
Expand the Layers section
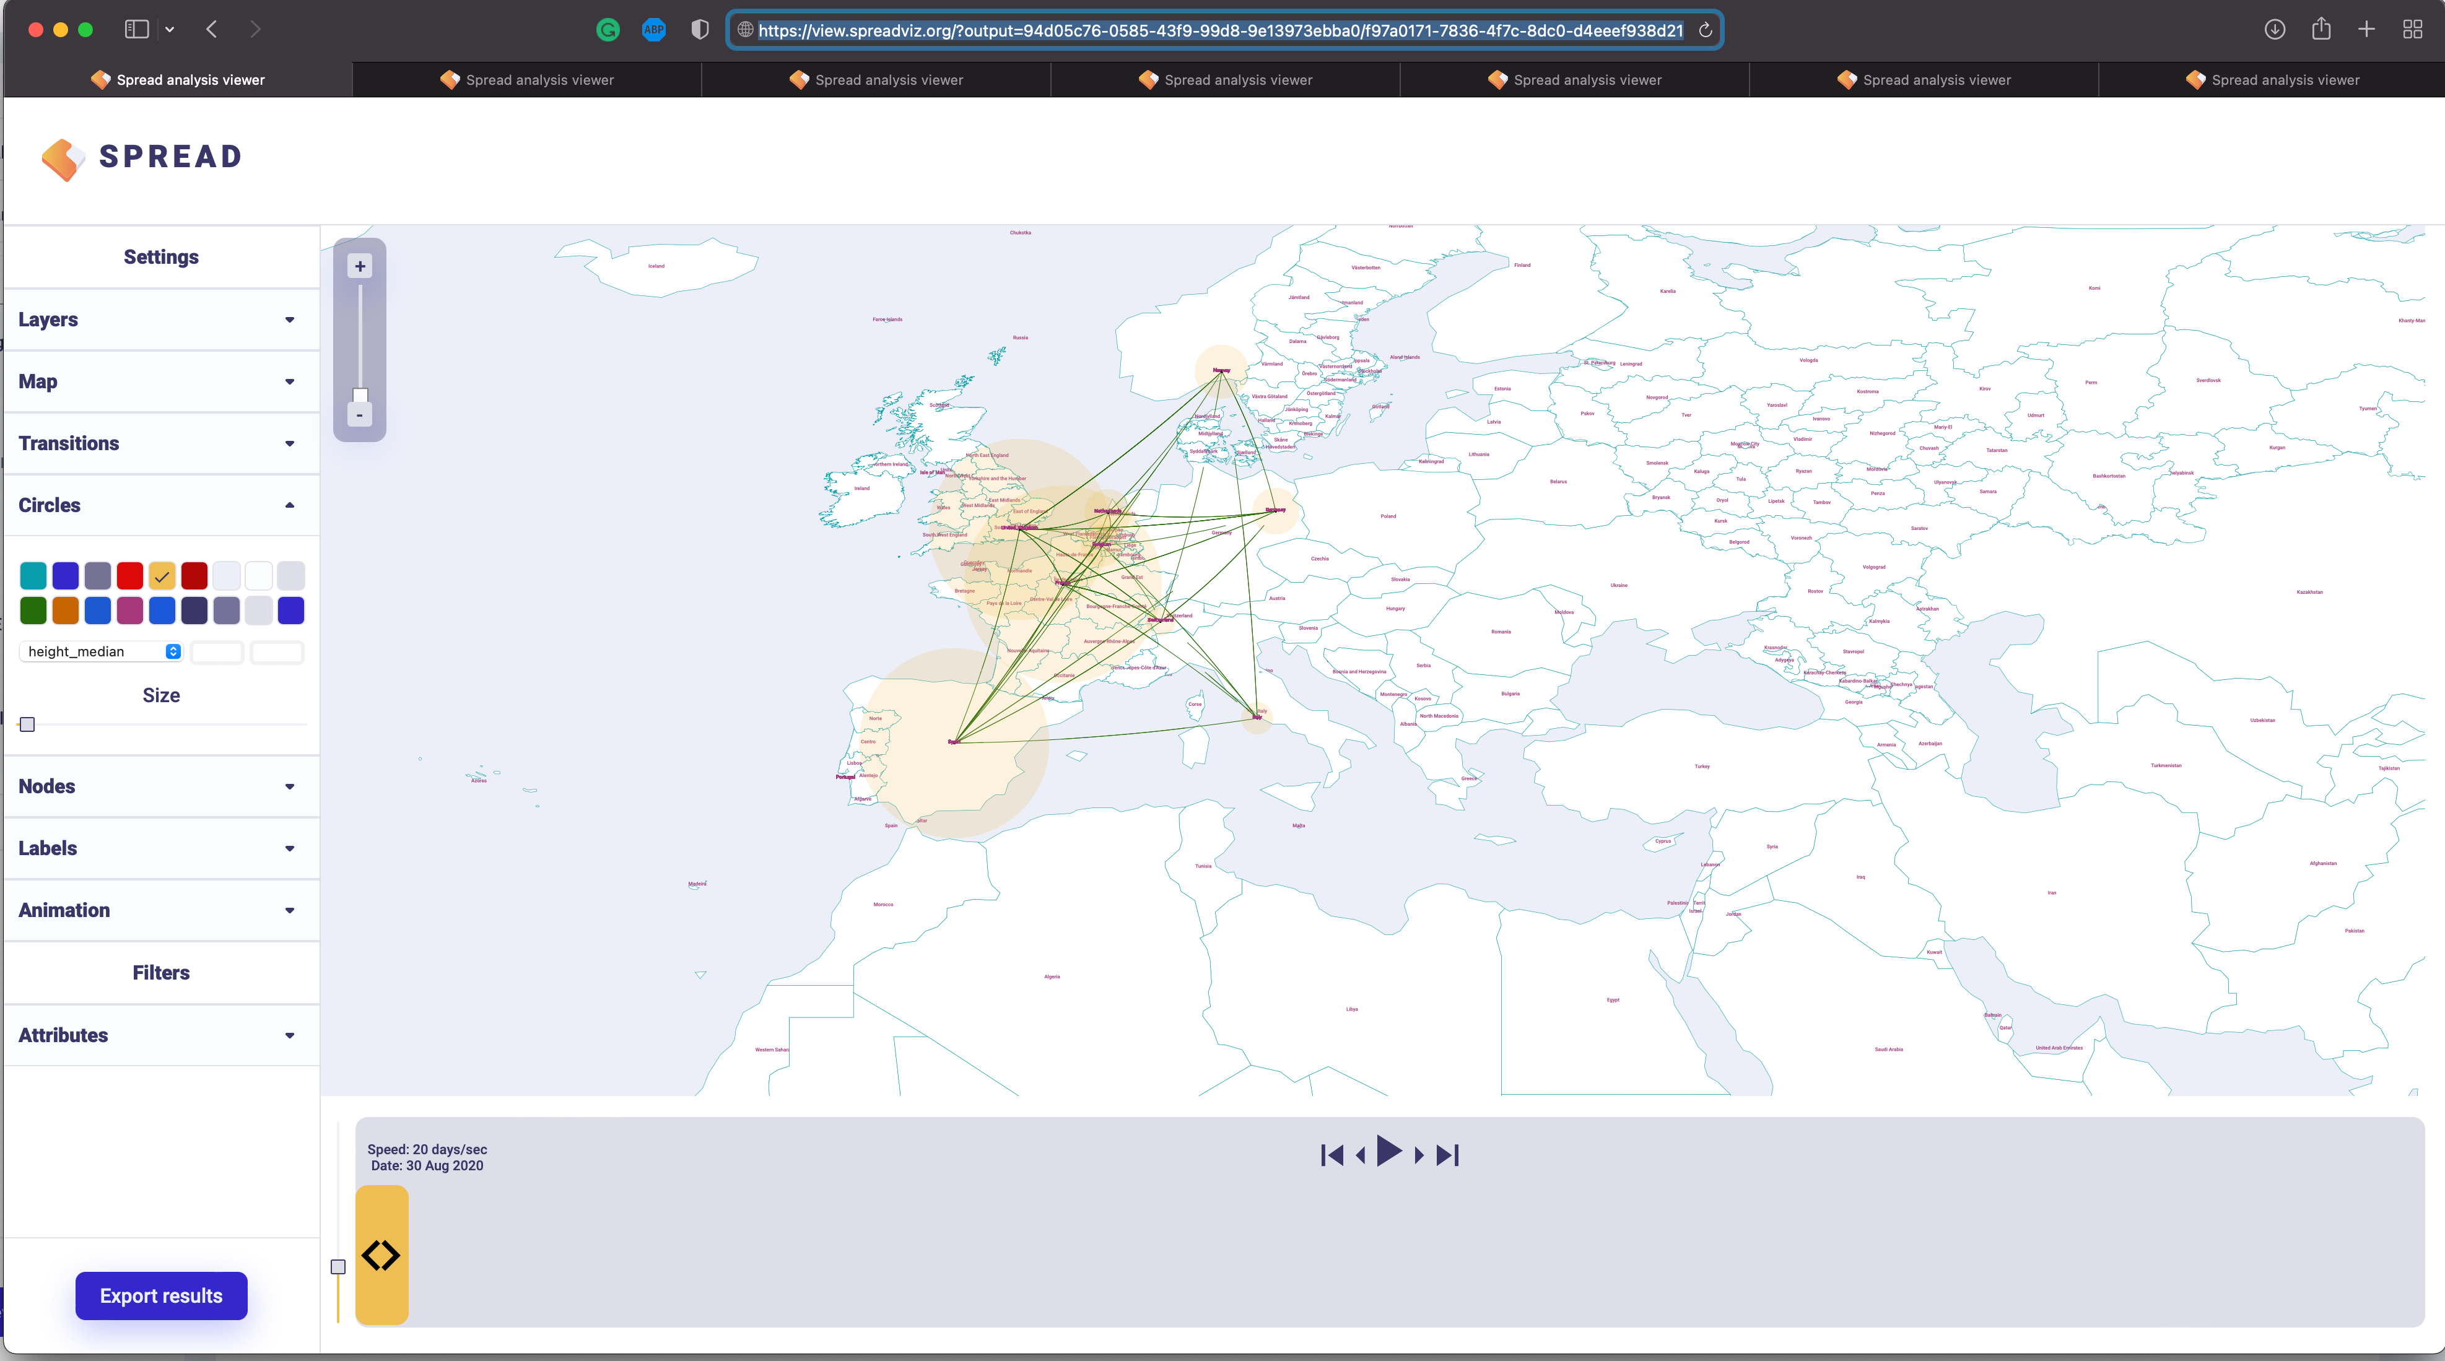(289, 320)
